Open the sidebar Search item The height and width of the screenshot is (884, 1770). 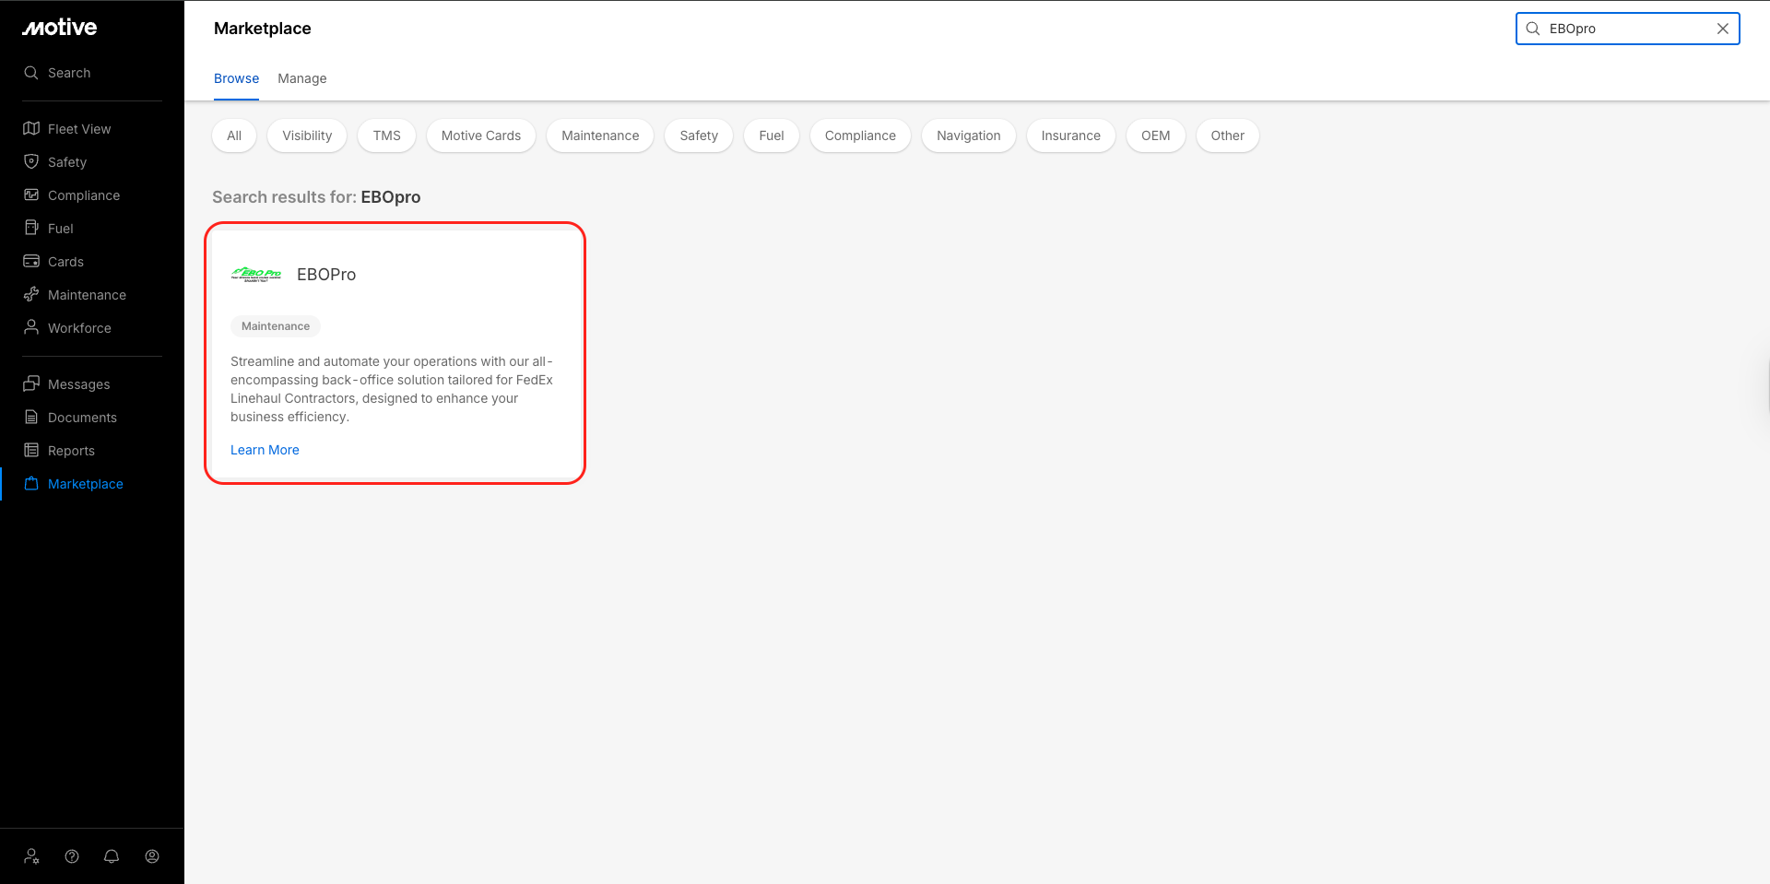click(57, 73)
